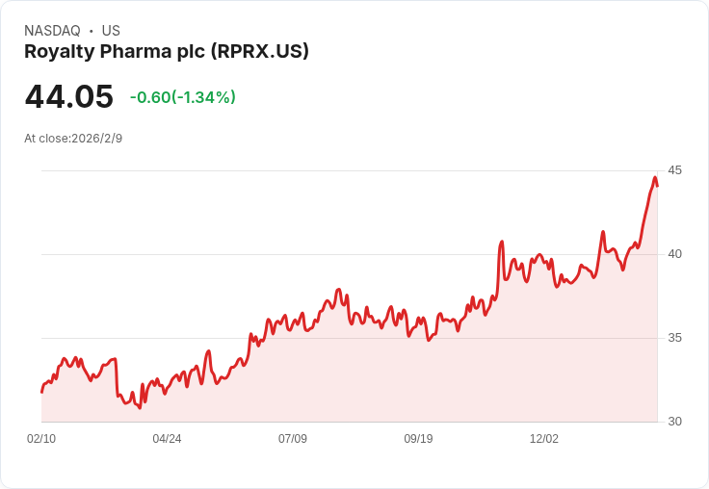Select the 09/19 date on the time axis
This screenshot has width=709, height=489.
click(x=418, y=439)
